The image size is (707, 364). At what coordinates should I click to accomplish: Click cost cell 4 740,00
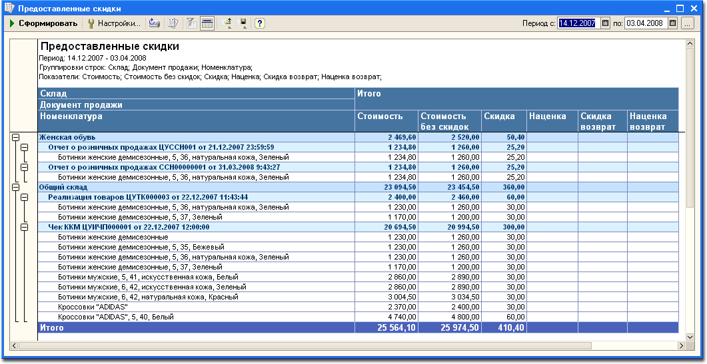[x=386, y=317]
